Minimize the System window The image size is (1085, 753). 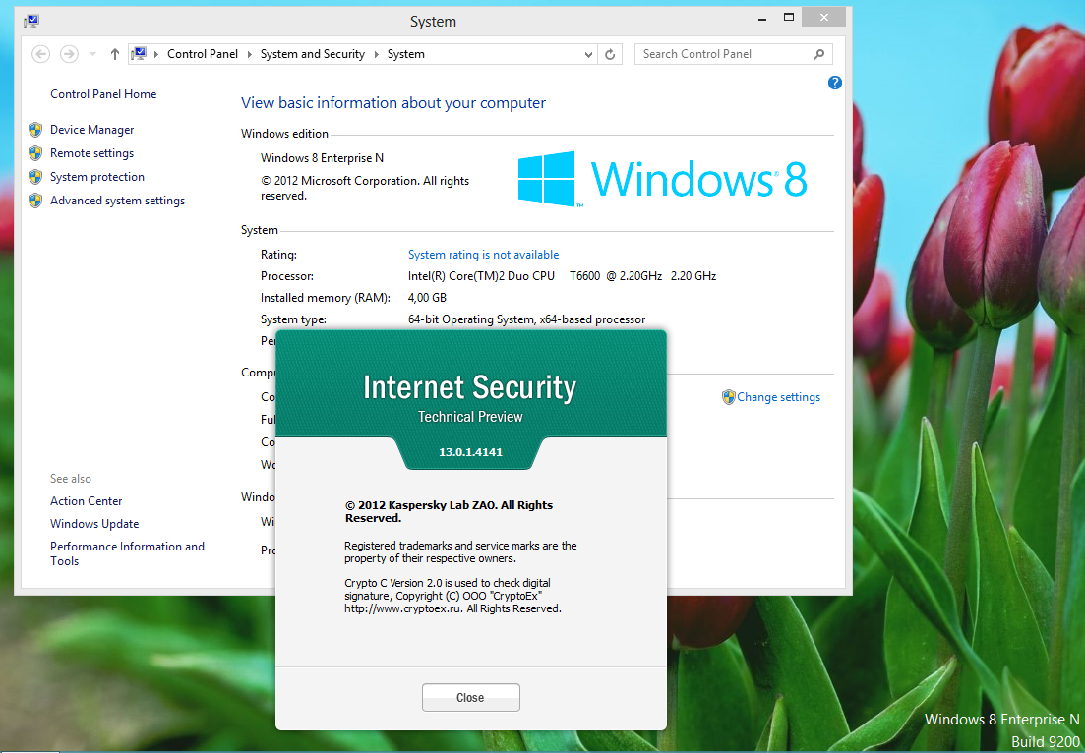pyautogui.click(x=761, y=19)
